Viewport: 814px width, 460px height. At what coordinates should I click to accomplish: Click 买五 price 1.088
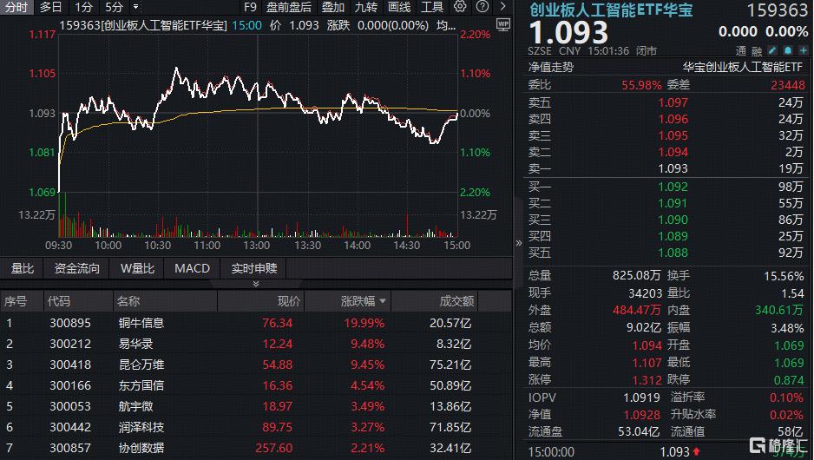pos(673,253)
